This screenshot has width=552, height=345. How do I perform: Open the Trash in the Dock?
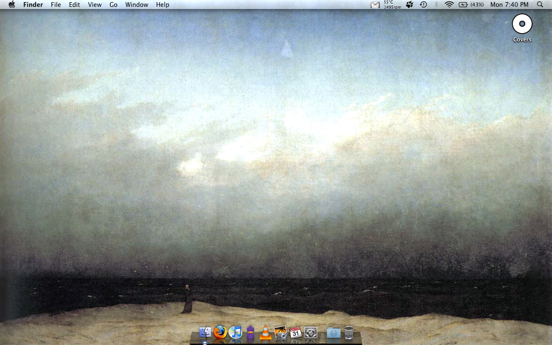point(349,332)
